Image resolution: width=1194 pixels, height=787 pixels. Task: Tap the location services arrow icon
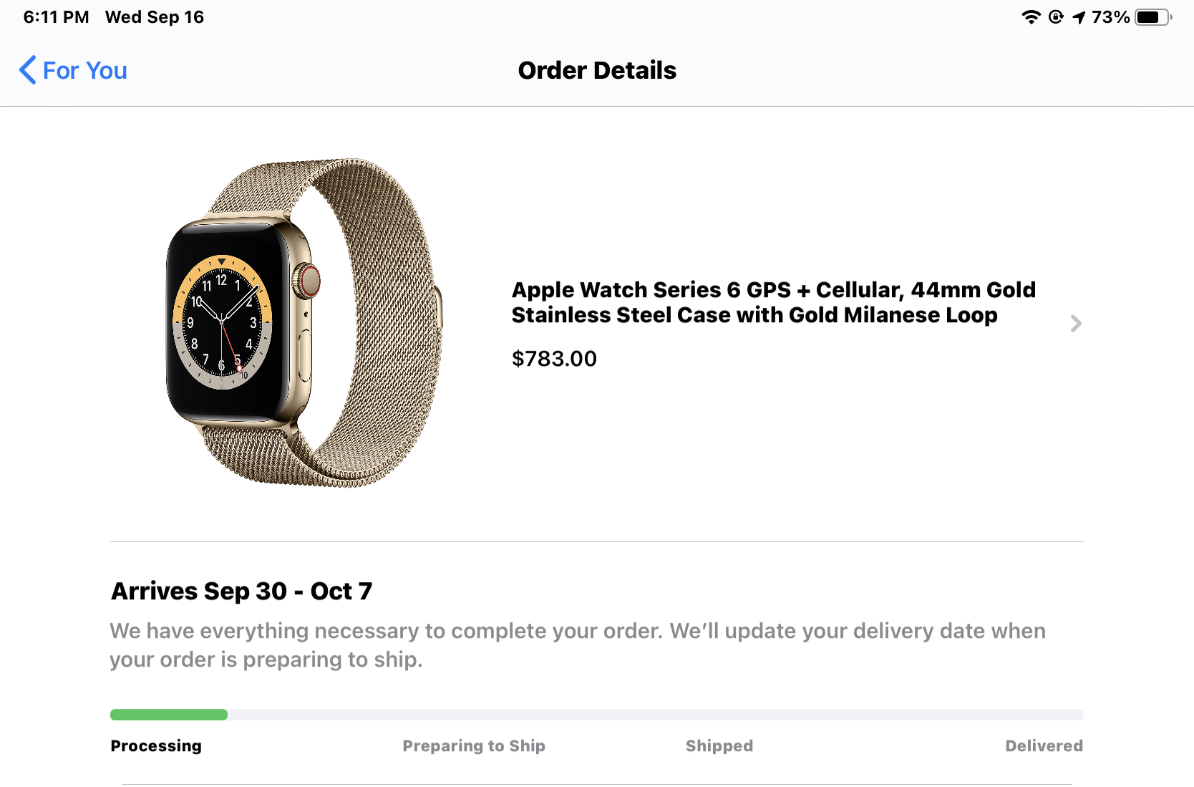1079,17
